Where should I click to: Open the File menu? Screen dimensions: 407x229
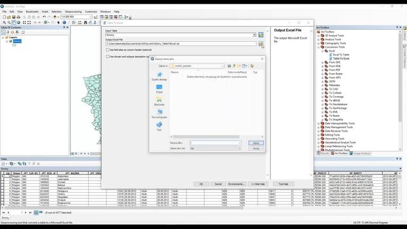point(4,11)
